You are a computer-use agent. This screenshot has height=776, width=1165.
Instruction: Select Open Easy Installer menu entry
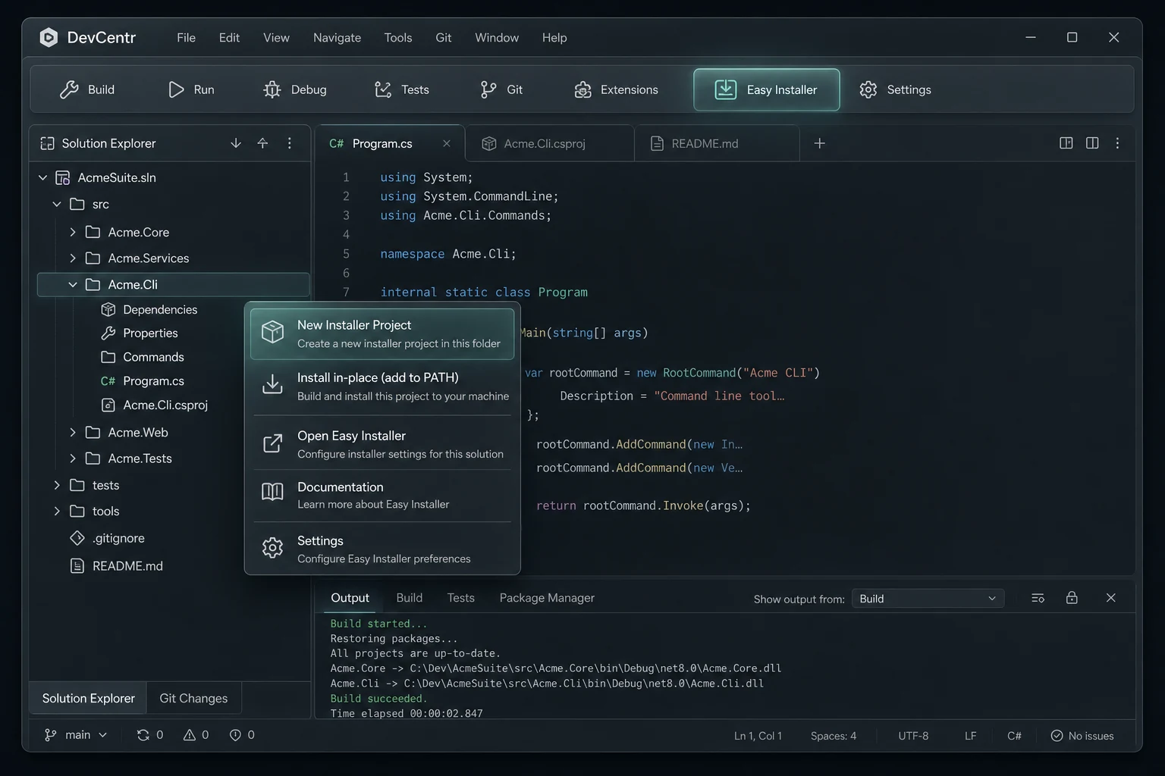[382, 444]
